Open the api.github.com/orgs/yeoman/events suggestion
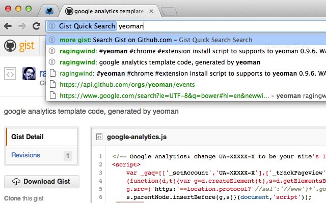The height and width of the screenshot is (203, 326). pos(186,85)
